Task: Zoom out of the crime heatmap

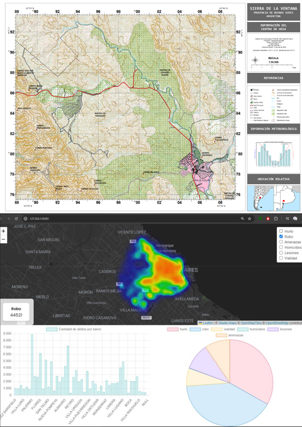Action: click(x=3, y=240)
